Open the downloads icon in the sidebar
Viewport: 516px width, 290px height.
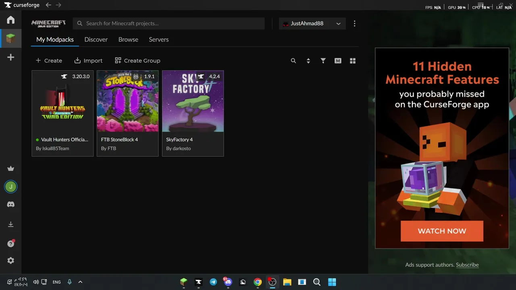pyautogui.click(x=11, y=224)
